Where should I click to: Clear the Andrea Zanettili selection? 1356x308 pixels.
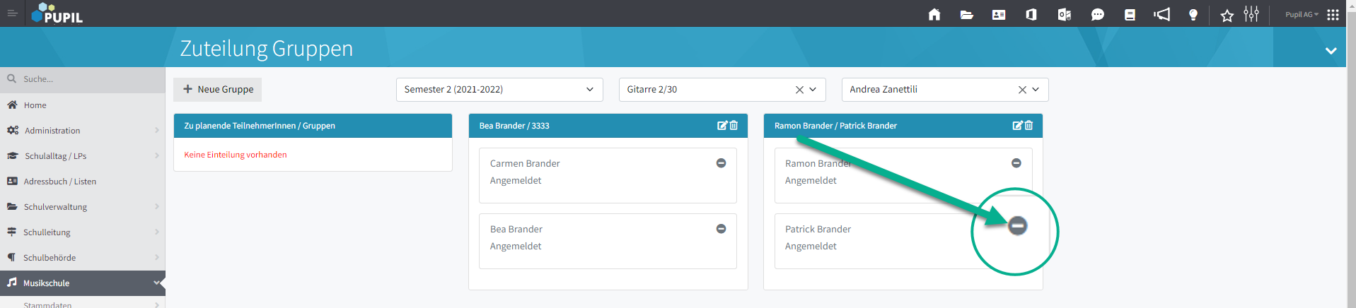[x=1022, y=90]
